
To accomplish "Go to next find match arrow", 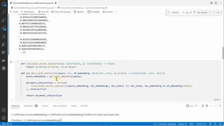I will click(214, 13).
